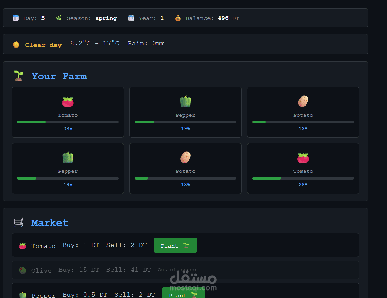Plant a Tomato from the Market
Image resolution: width=387 pixels, height=298 pixels.
[x=175, y=245]
